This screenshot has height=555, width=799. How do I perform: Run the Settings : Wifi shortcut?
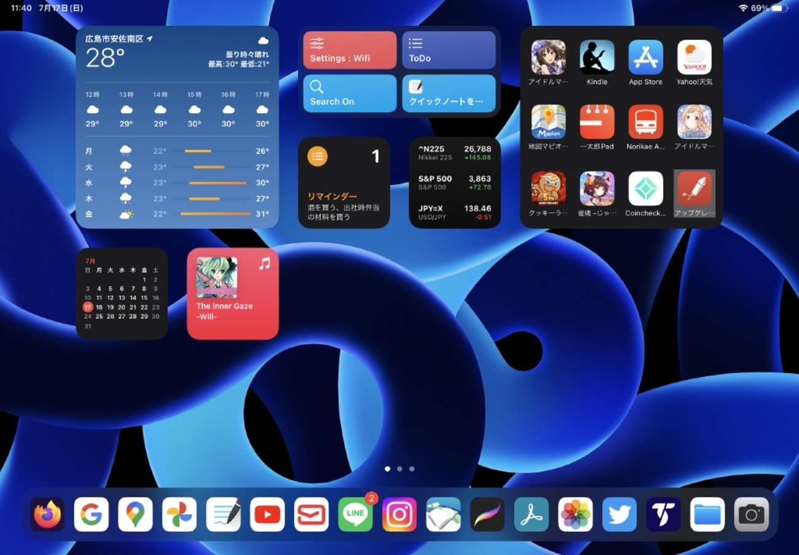tap(349, 50)
